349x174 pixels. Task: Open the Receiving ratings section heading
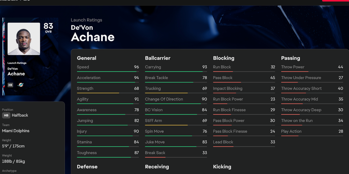(157, 167)
